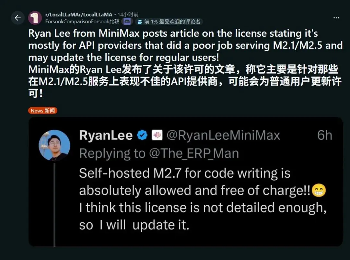Click the News flair tag
The height and width of the screenshot is (260, 350).
click(x=43, y=111)
